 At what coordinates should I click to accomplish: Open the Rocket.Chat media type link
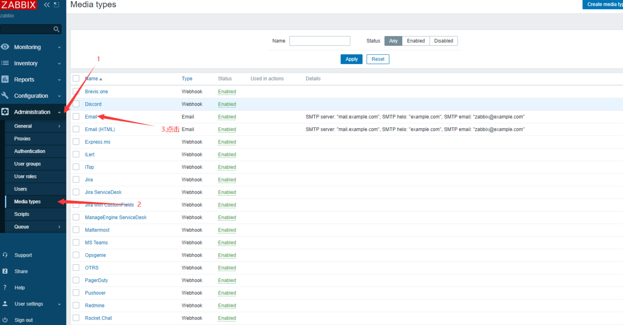[x=99, y=318]
